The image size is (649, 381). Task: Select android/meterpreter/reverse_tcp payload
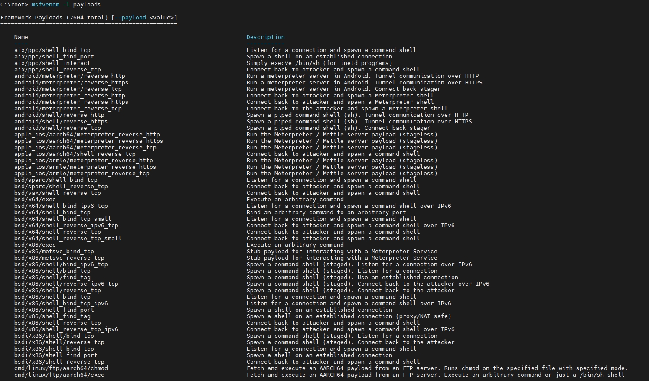68,89
